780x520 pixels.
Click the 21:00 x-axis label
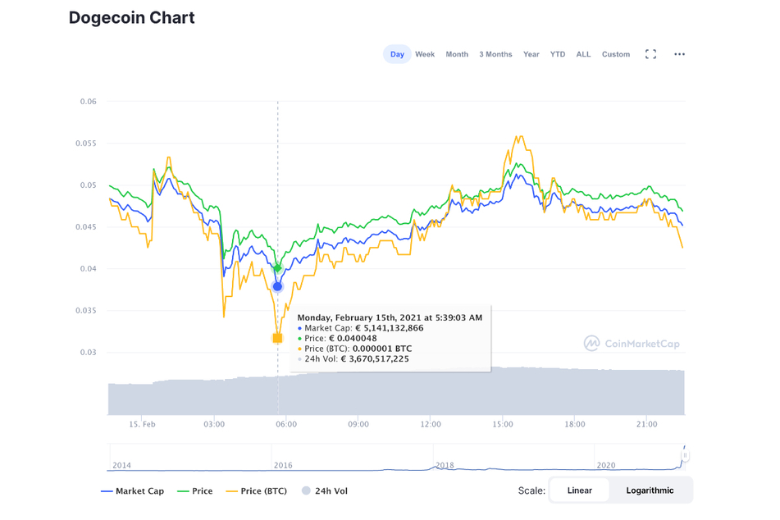[646, 425]
